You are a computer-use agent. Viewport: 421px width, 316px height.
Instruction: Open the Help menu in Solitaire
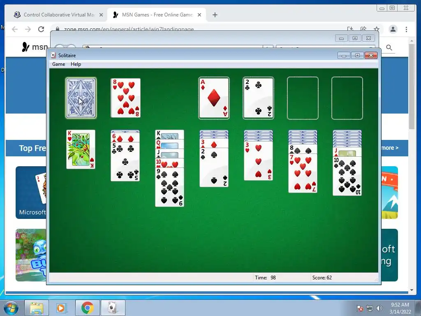point(76,64)
